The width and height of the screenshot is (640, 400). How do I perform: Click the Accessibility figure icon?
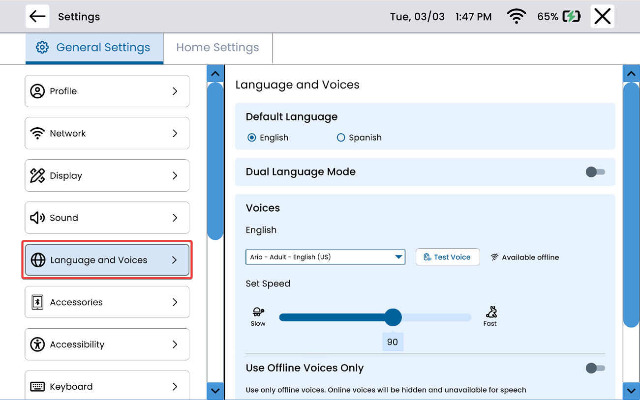pos(37,344)
